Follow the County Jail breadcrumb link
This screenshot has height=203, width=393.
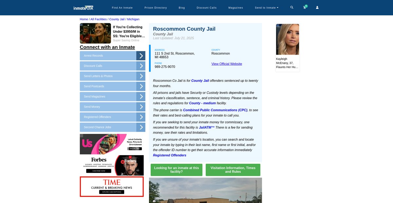pyautogui.click(x=117, y=19)
